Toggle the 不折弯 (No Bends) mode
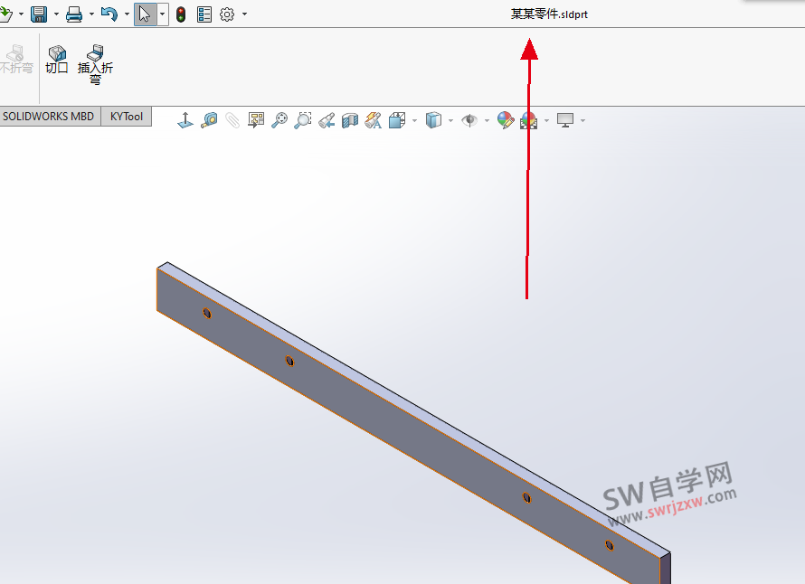The height and width of the screenshot is (584, 805). [x=16, y=57]
